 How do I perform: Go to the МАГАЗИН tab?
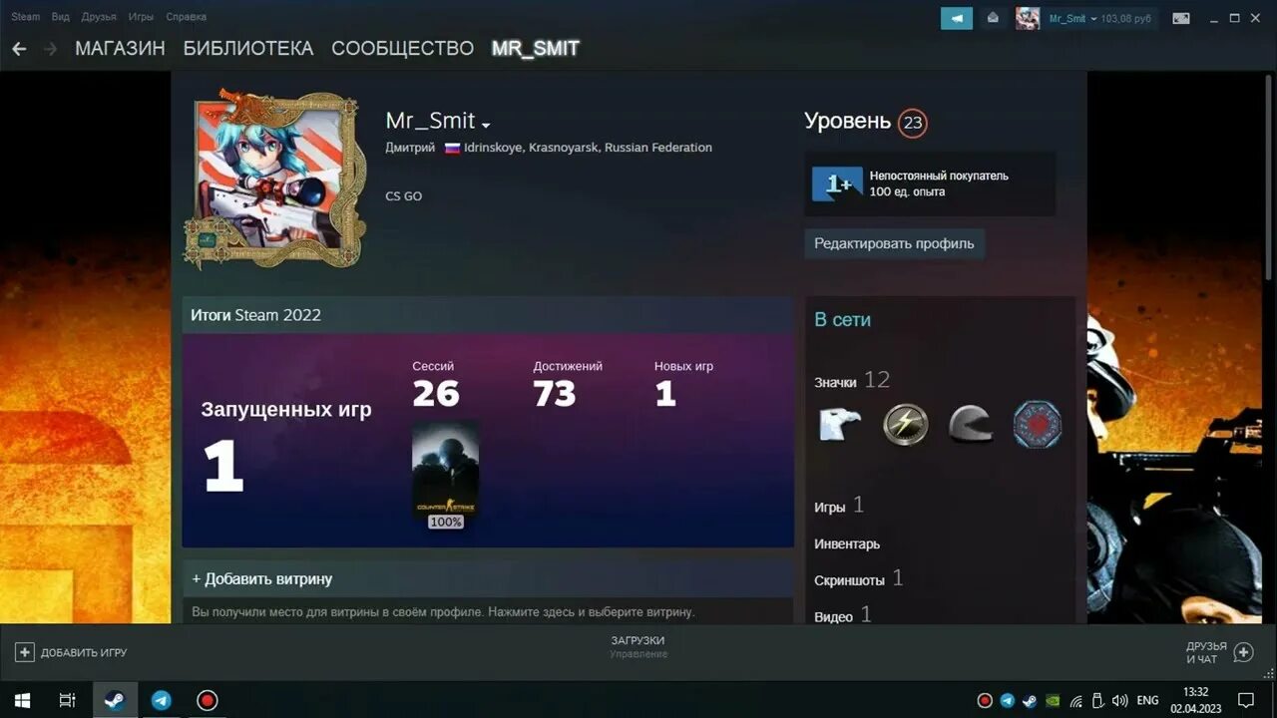point(120,48)
